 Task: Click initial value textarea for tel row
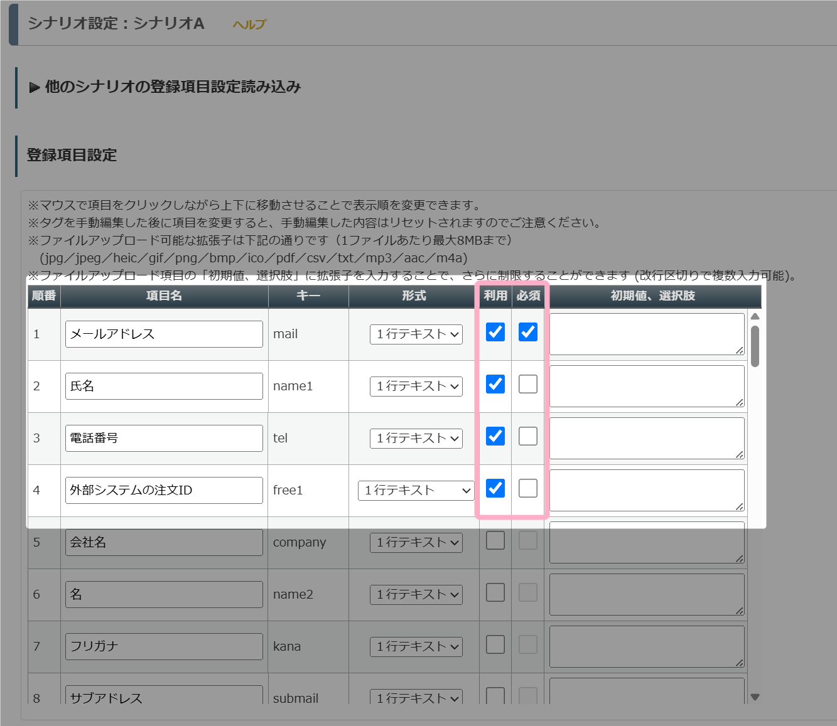[x=647, y=438]
